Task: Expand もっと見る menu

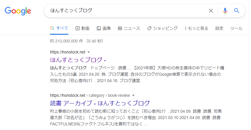Action: tap(196, 28)
